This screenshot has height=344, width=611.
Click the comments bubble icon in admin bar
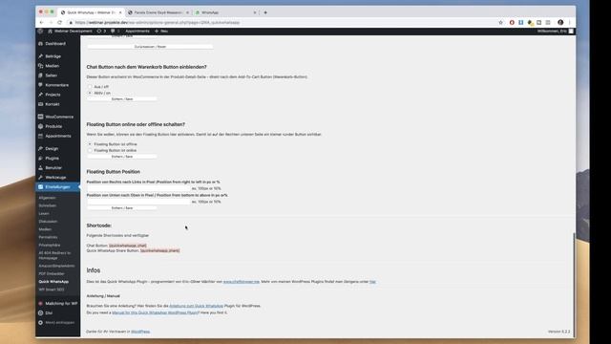[113, 31]
